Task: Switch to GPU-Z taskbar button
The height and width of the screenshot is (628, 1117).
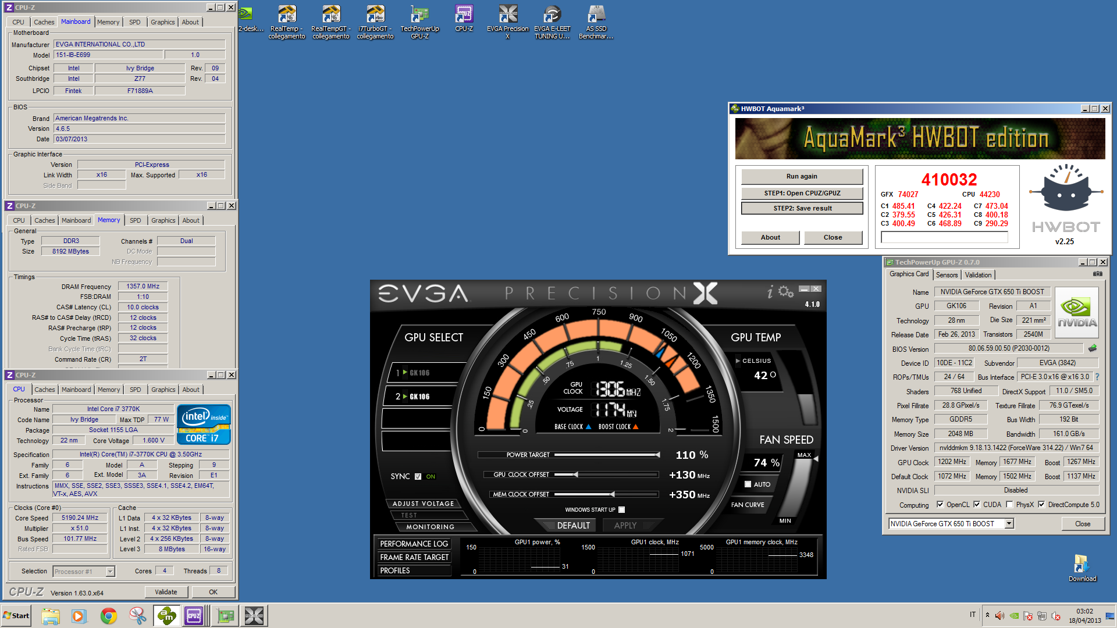Action: pos(225,616)
